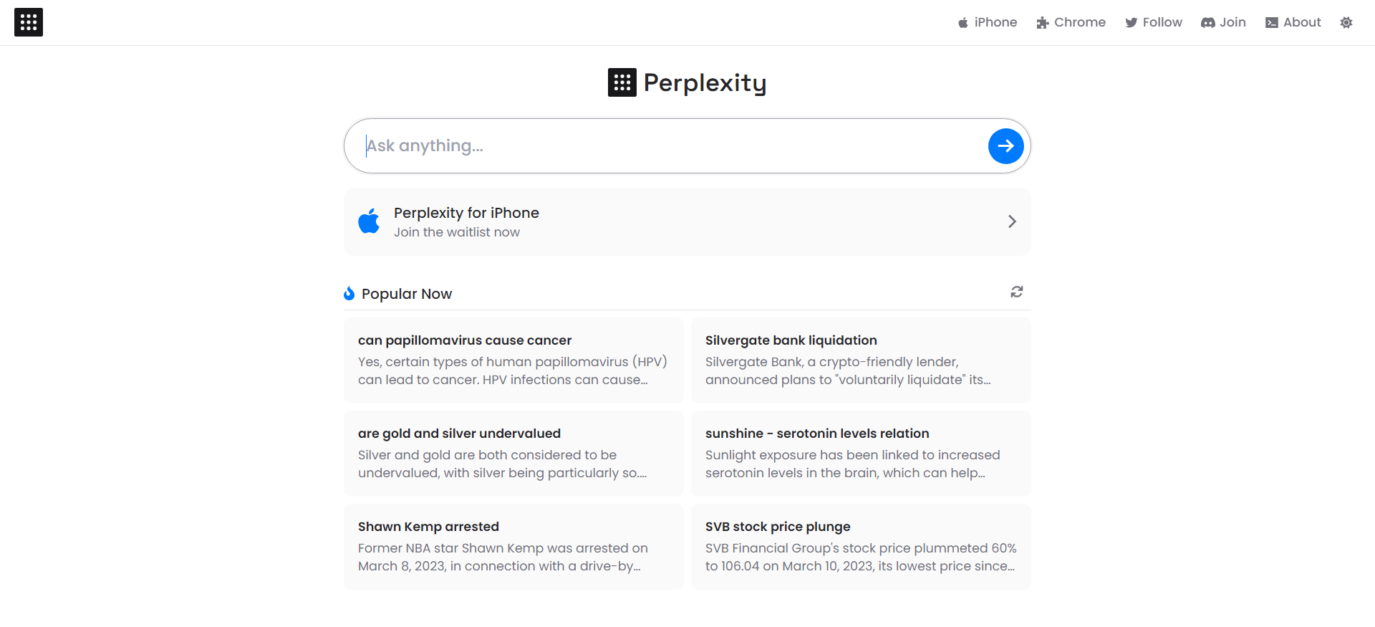Expand the iPhone waitlist card via its chevron
This screenshot has height=627, width=1375.
[x=1011, y=221]
